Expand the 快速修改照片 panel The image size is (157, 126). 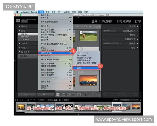[138, 31]
